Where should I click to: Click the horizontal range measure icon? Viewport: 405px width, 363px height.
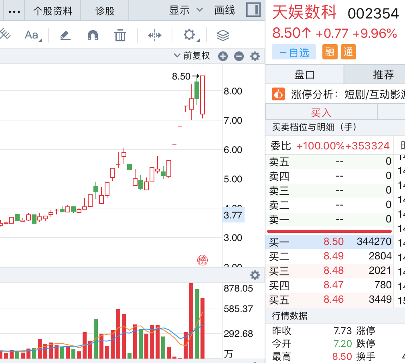point(154,35)
